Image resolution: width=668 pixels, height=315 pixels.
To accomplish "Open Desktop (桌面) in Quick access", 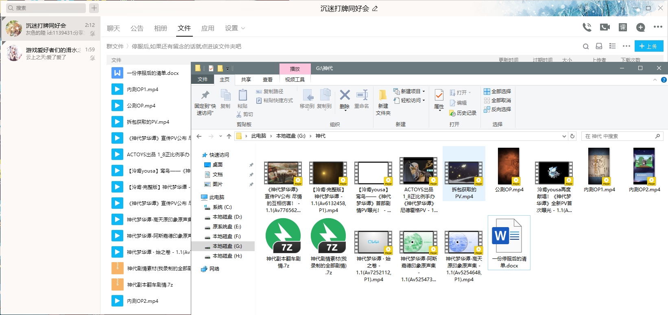I will pyautogui.click(x=218, y=165).
